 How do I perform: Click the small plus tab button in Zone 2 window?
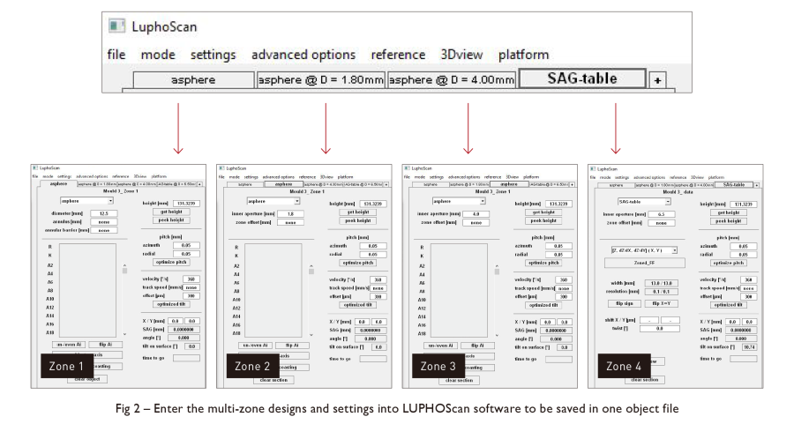[x=386, y=185]
